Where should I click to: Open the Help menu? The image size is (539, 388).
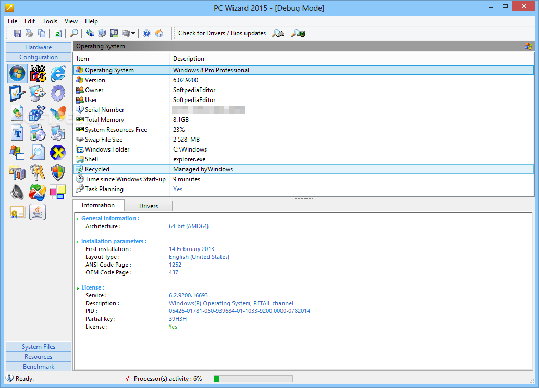pyautogui.click(x=91, y=21)
